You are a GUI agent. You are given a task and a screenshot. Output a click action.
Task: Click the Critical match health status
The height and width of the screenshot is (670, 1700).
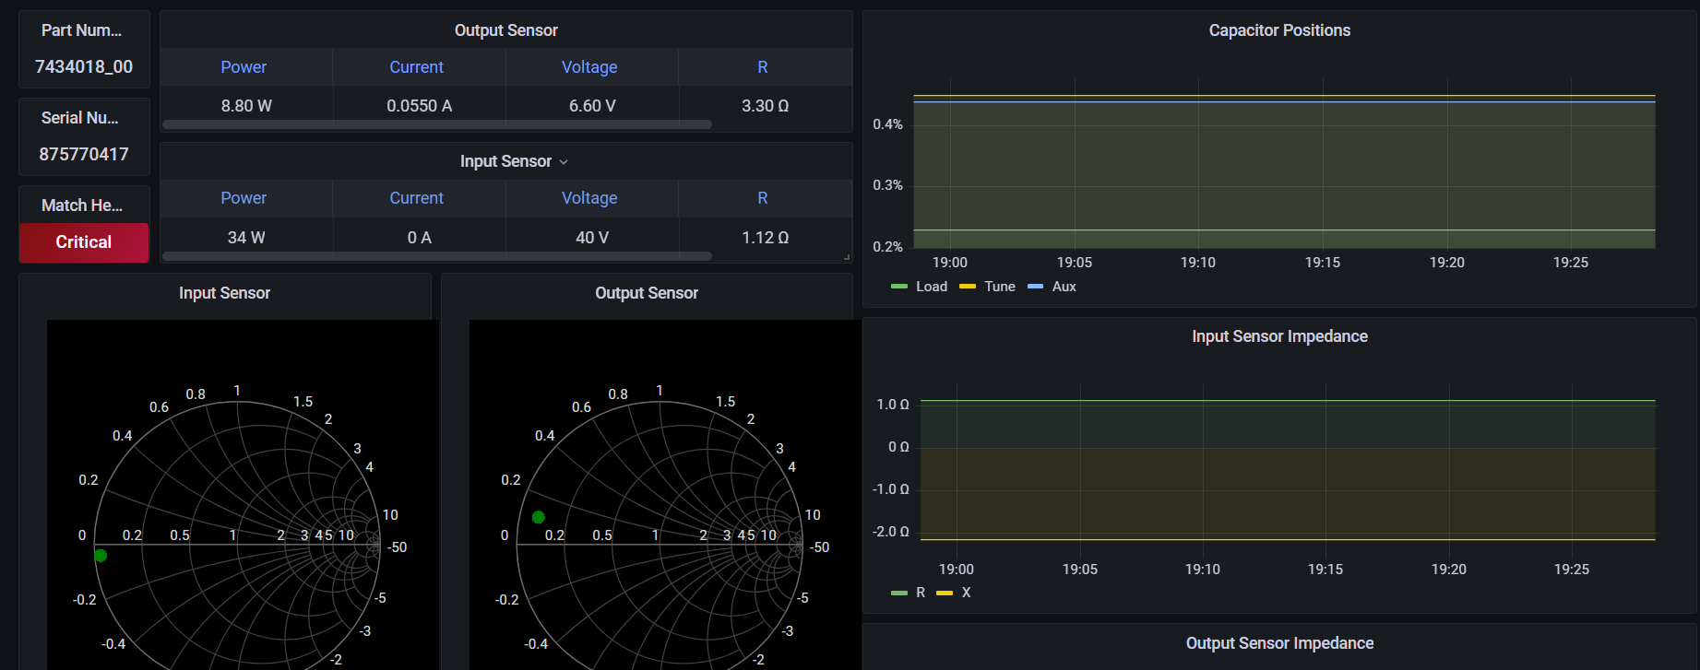pos(84,242)
